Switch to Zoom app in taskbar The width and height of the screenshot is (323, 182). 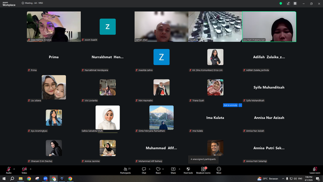pos(45,178)
